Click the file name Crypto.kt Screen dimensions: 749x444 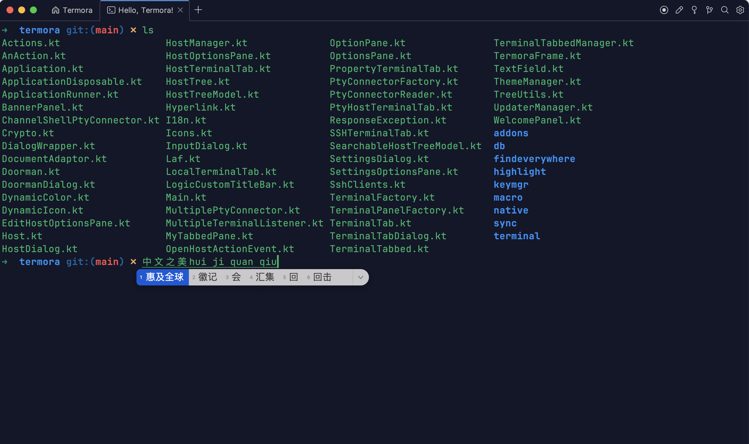pyautogui.click(x=28, y=133)
